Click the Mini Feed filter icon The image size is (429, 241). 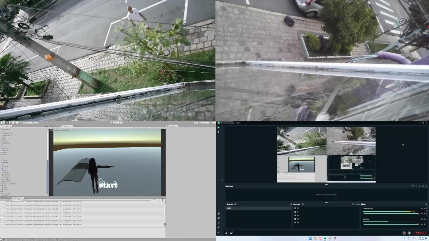pyautogui.click(x=413, y=186)
